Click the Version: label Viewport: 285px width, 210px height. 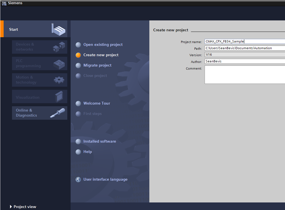(196, 55)
